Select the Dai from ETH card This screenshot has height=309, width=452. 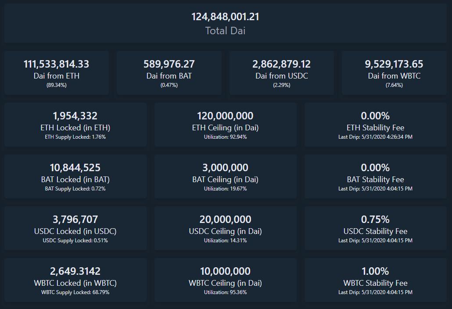pyautogui.click(x=56, y=73)
